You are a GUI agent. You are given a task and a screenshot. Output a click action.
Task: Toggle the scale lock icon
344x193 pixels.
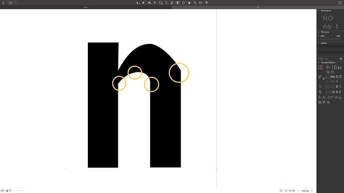coord(324,78)
